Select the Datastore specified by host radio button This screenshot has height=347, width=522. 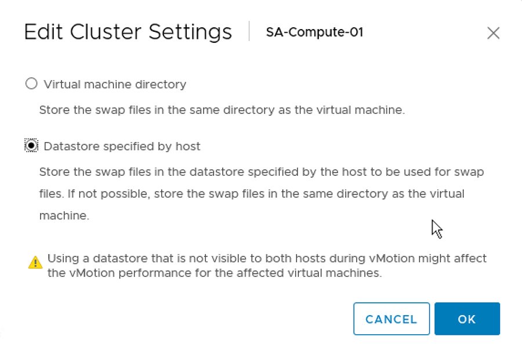click(31, 146)
